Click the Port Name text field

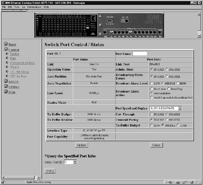point(140,54)
